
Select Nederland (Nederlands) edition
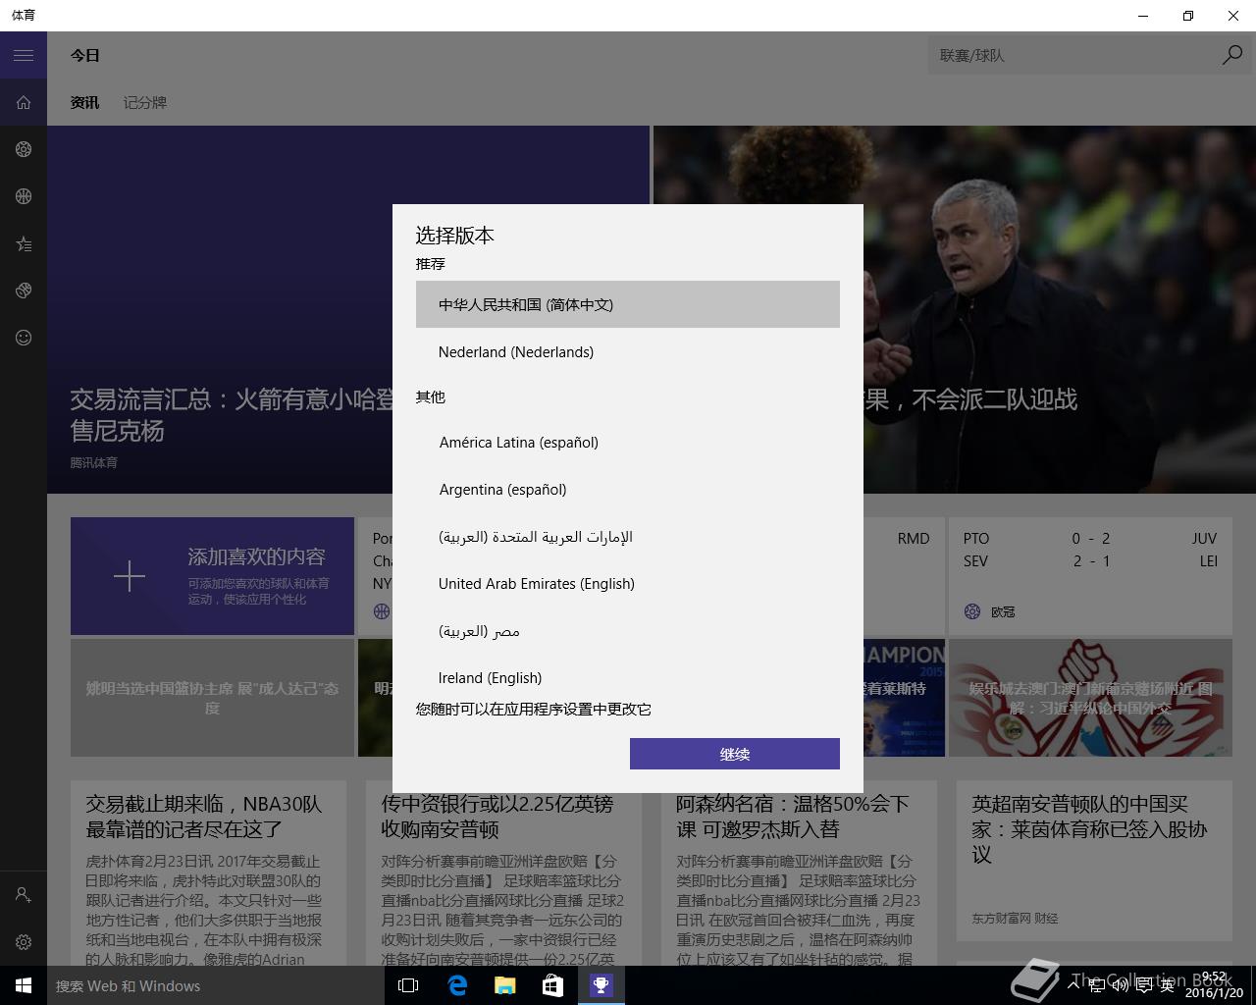(x=628, y=351)
